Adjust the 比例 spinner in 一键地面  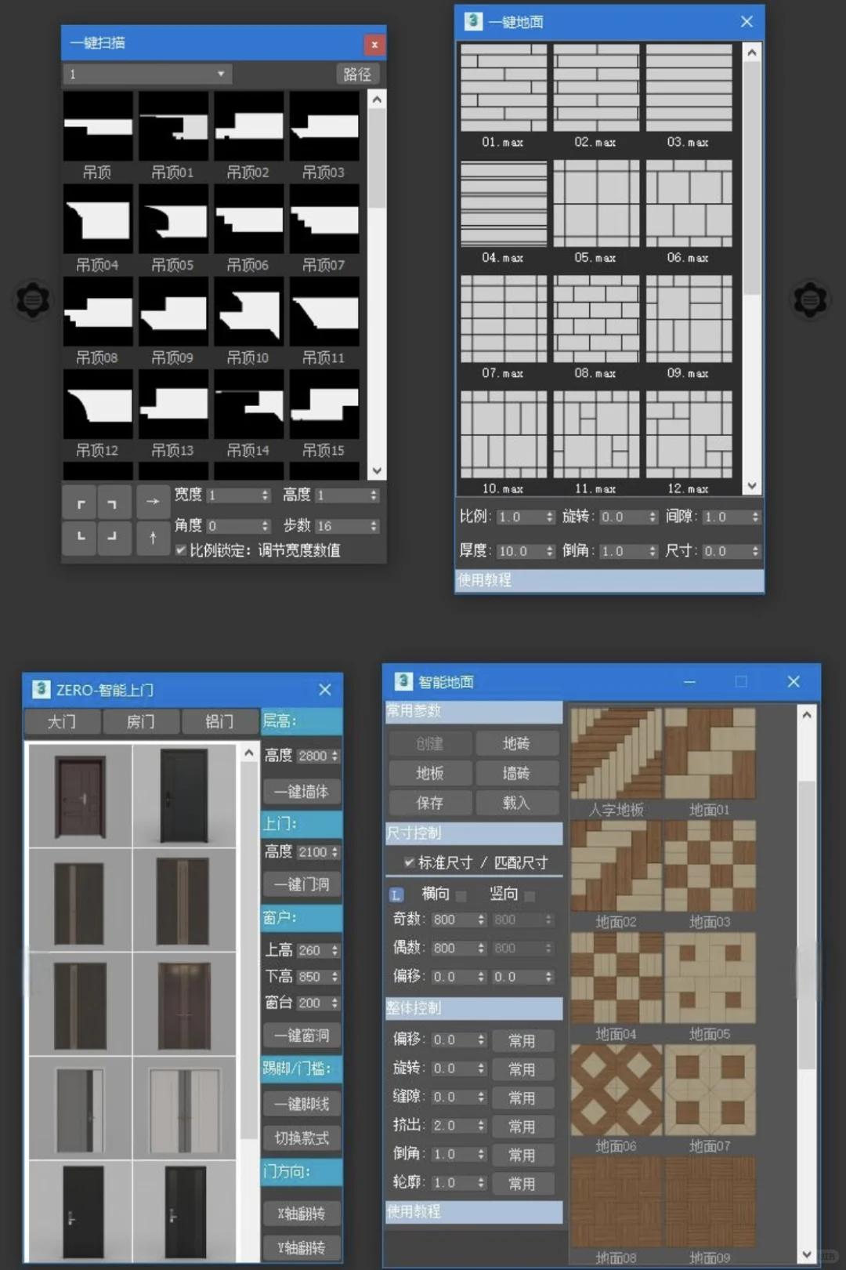tap(549, 517)
